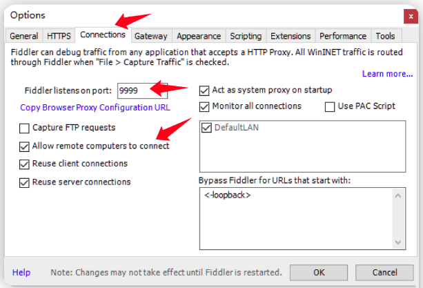Enable Capture FTP requests checkbox
This screenshot has height=288, width=423.
pyautogui.click(x=24, y=128)
